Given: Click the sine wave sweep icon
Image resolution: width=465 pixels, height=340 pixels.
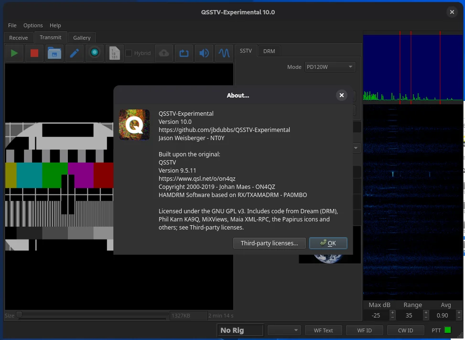Looking at the screenshot, I should point(224,53).
